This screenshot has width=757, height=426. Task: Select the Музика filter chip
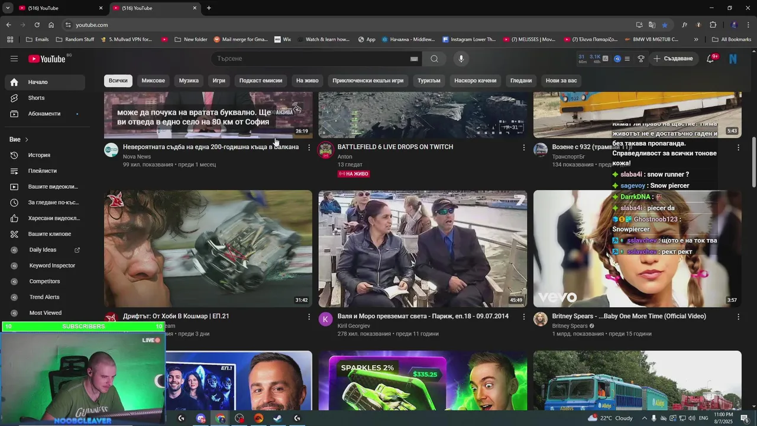[x=189, y=80]
